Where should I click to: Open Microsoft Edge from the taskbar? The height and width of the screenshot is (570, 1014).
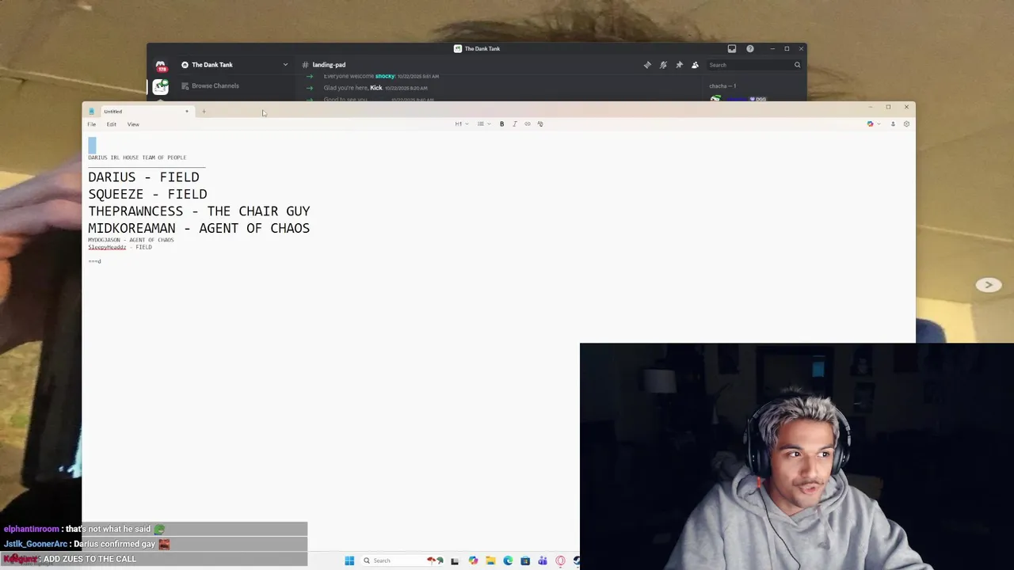point(508,560)
